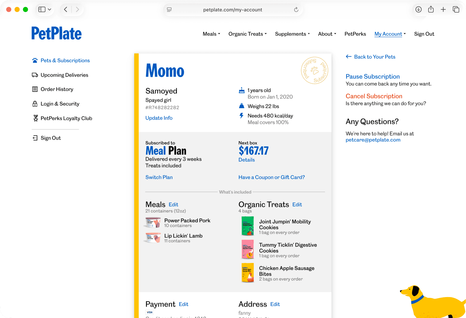This screenshot has width=466, height=318.
Task: Click the weight icon beside 22 lbs
Action: (x=242, y=106)
